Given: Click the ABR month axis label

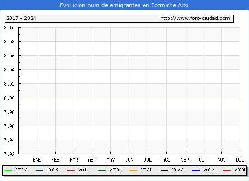Looking at the screenshot, I should 92,160.
